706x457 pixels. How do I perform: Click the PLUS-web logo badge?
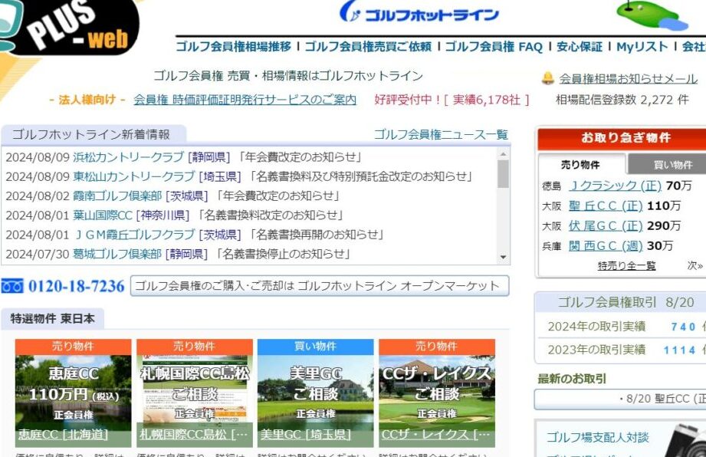coord(73,26)
